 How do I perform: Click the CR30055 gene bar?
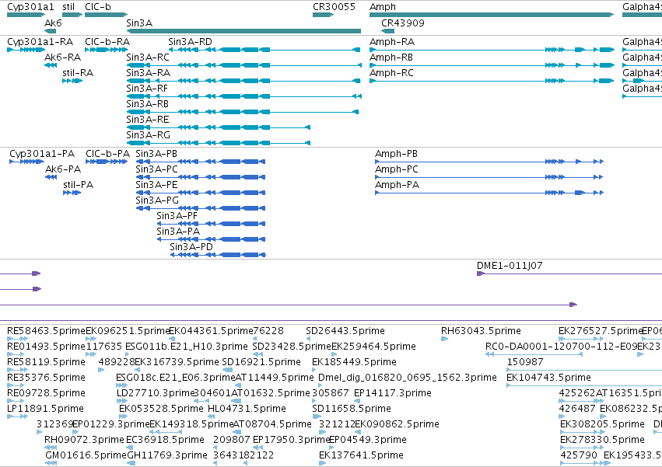coord(323,15)
